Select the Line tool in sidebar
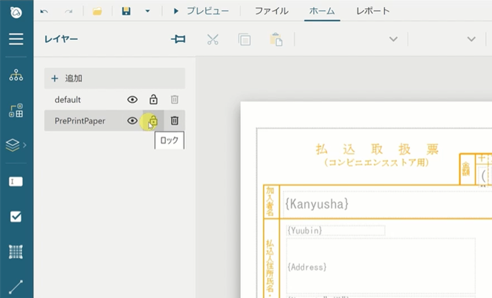Viewport: 492px width, 298px height. [x=16, y=286]
